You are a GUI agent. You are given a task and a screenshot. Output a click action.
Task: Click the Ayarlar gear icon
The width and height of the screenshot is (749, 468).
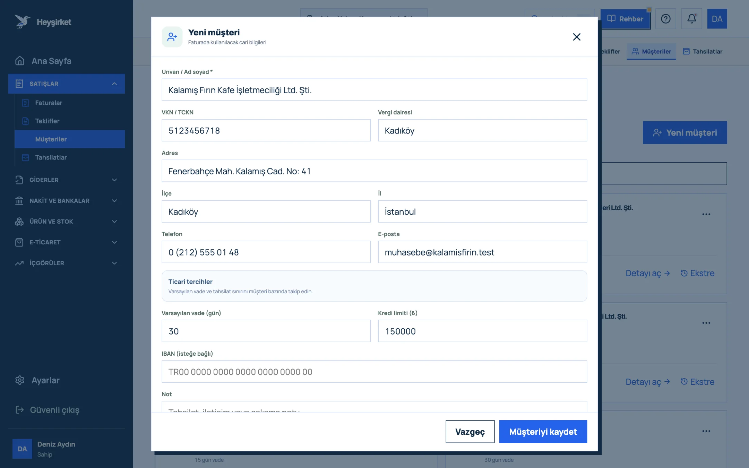pyautogui.click(x=20, y=380)
